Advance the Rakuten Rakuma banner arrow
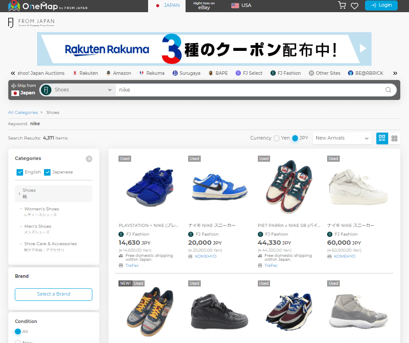This screenshot has width=409, height=343. (x=363, y=48)
